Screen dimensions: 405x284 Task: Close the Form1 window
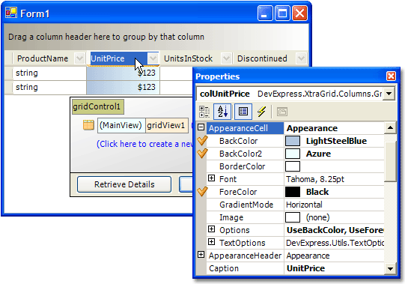pos(299,13)
